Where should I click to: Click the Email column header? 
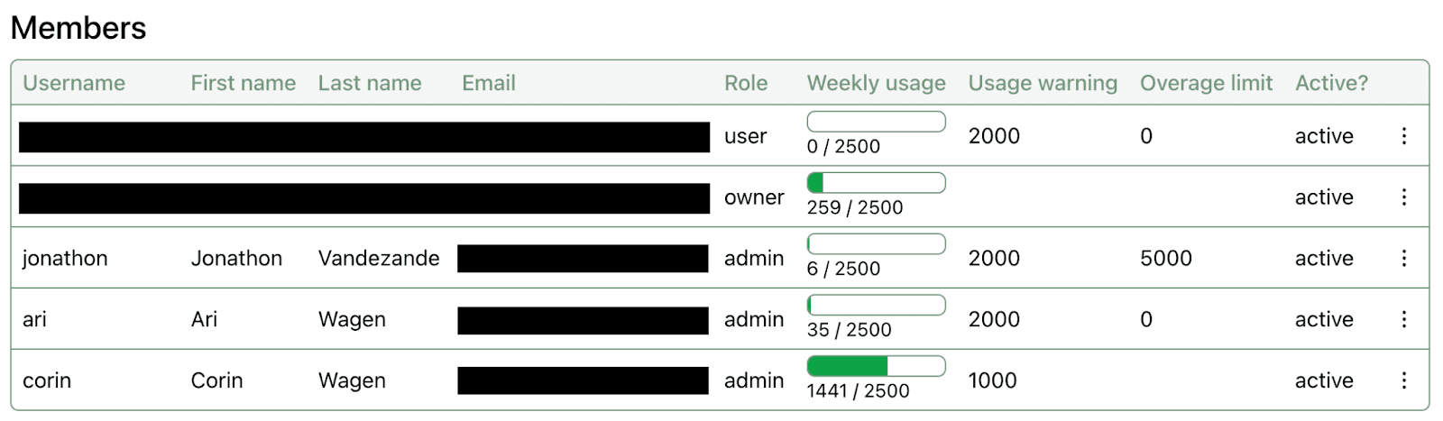pos(489,83)
